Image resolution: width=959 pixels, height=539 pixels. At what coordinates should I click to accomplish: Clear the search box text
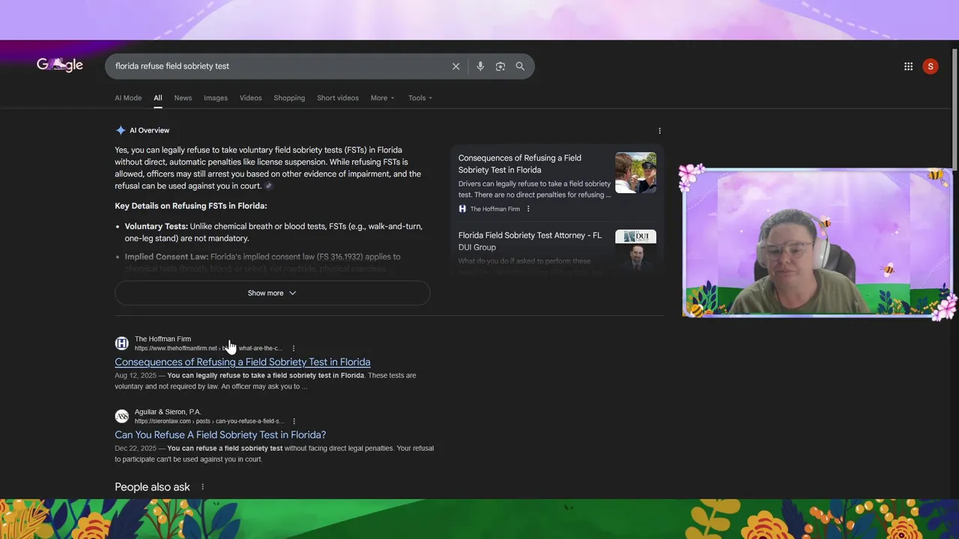click(456, 66)
